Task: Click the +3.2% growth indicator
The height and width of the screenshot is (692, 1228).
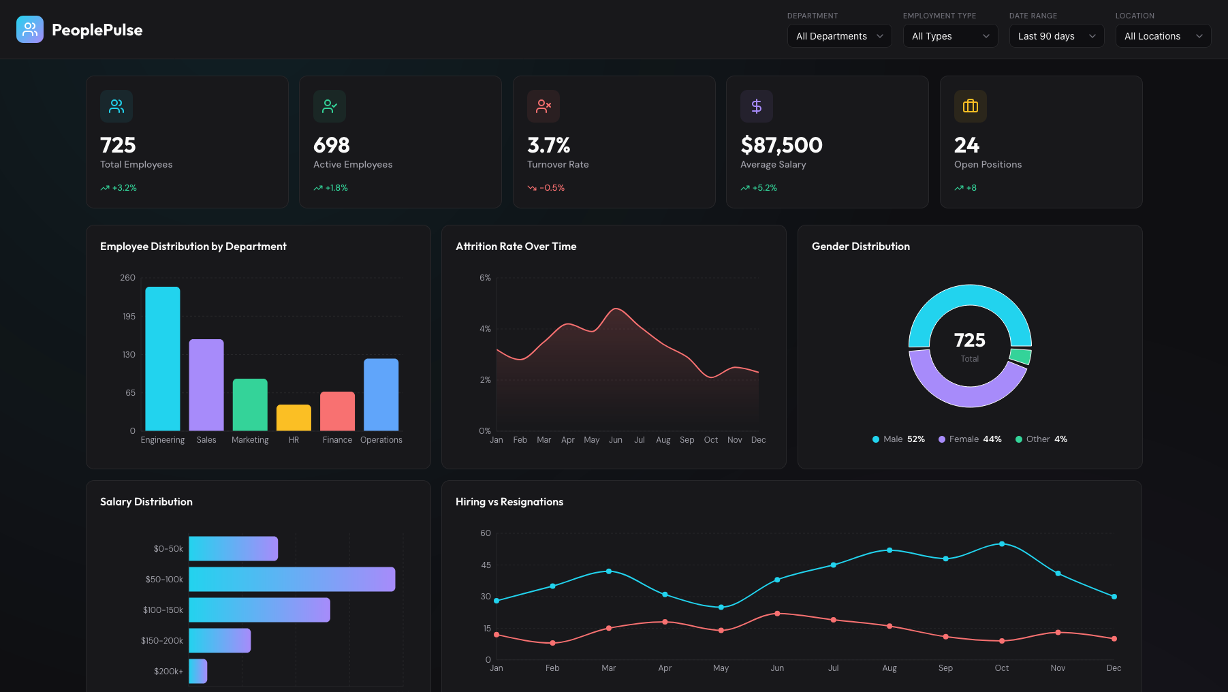Action: click(119, 187)
